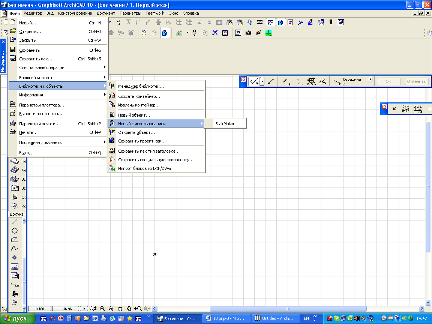
Task: Click the 3D window document icon
Action: pos(290,22)
